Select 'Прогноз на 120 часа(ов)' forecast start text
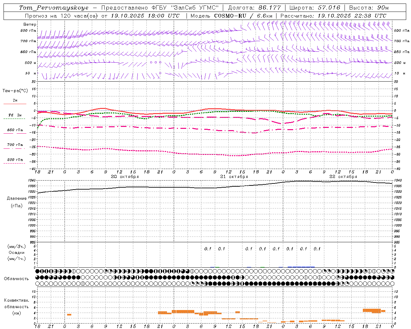 [x=62, y=16]
